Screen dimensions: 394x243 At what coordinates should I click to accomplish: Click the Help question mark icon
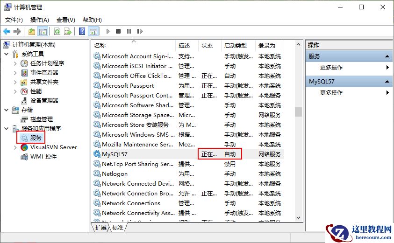click(x=82, y=31)
